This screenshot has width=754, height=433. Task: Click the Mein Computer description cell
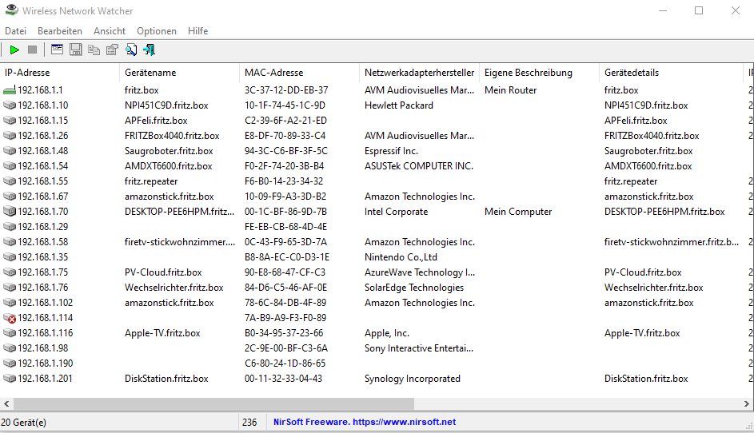click(518, 212)
